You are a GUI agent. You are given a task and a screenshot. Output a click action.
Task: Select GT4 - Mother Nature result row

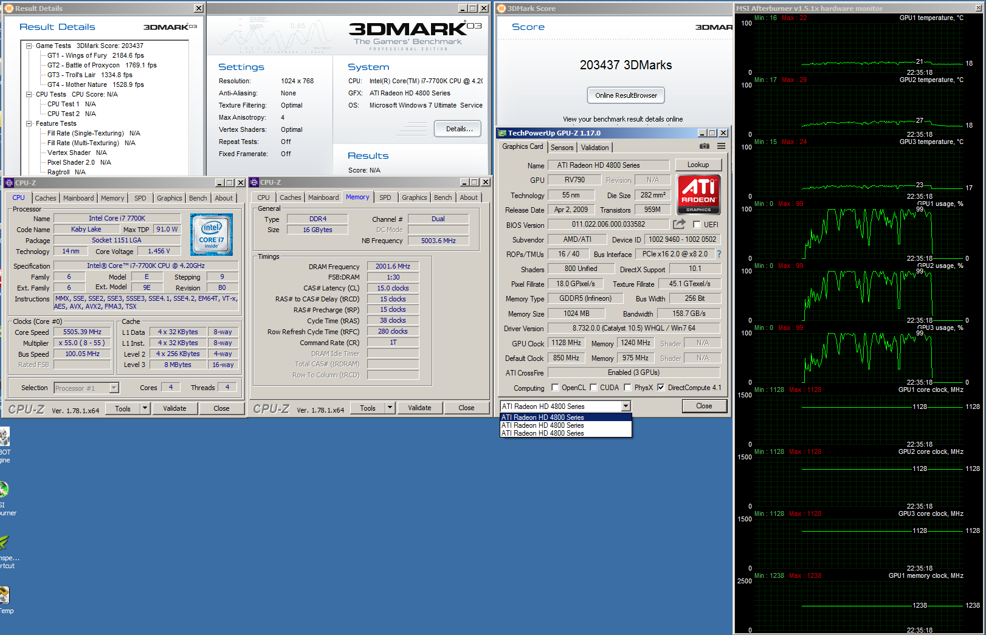click(x=95, y=84)
